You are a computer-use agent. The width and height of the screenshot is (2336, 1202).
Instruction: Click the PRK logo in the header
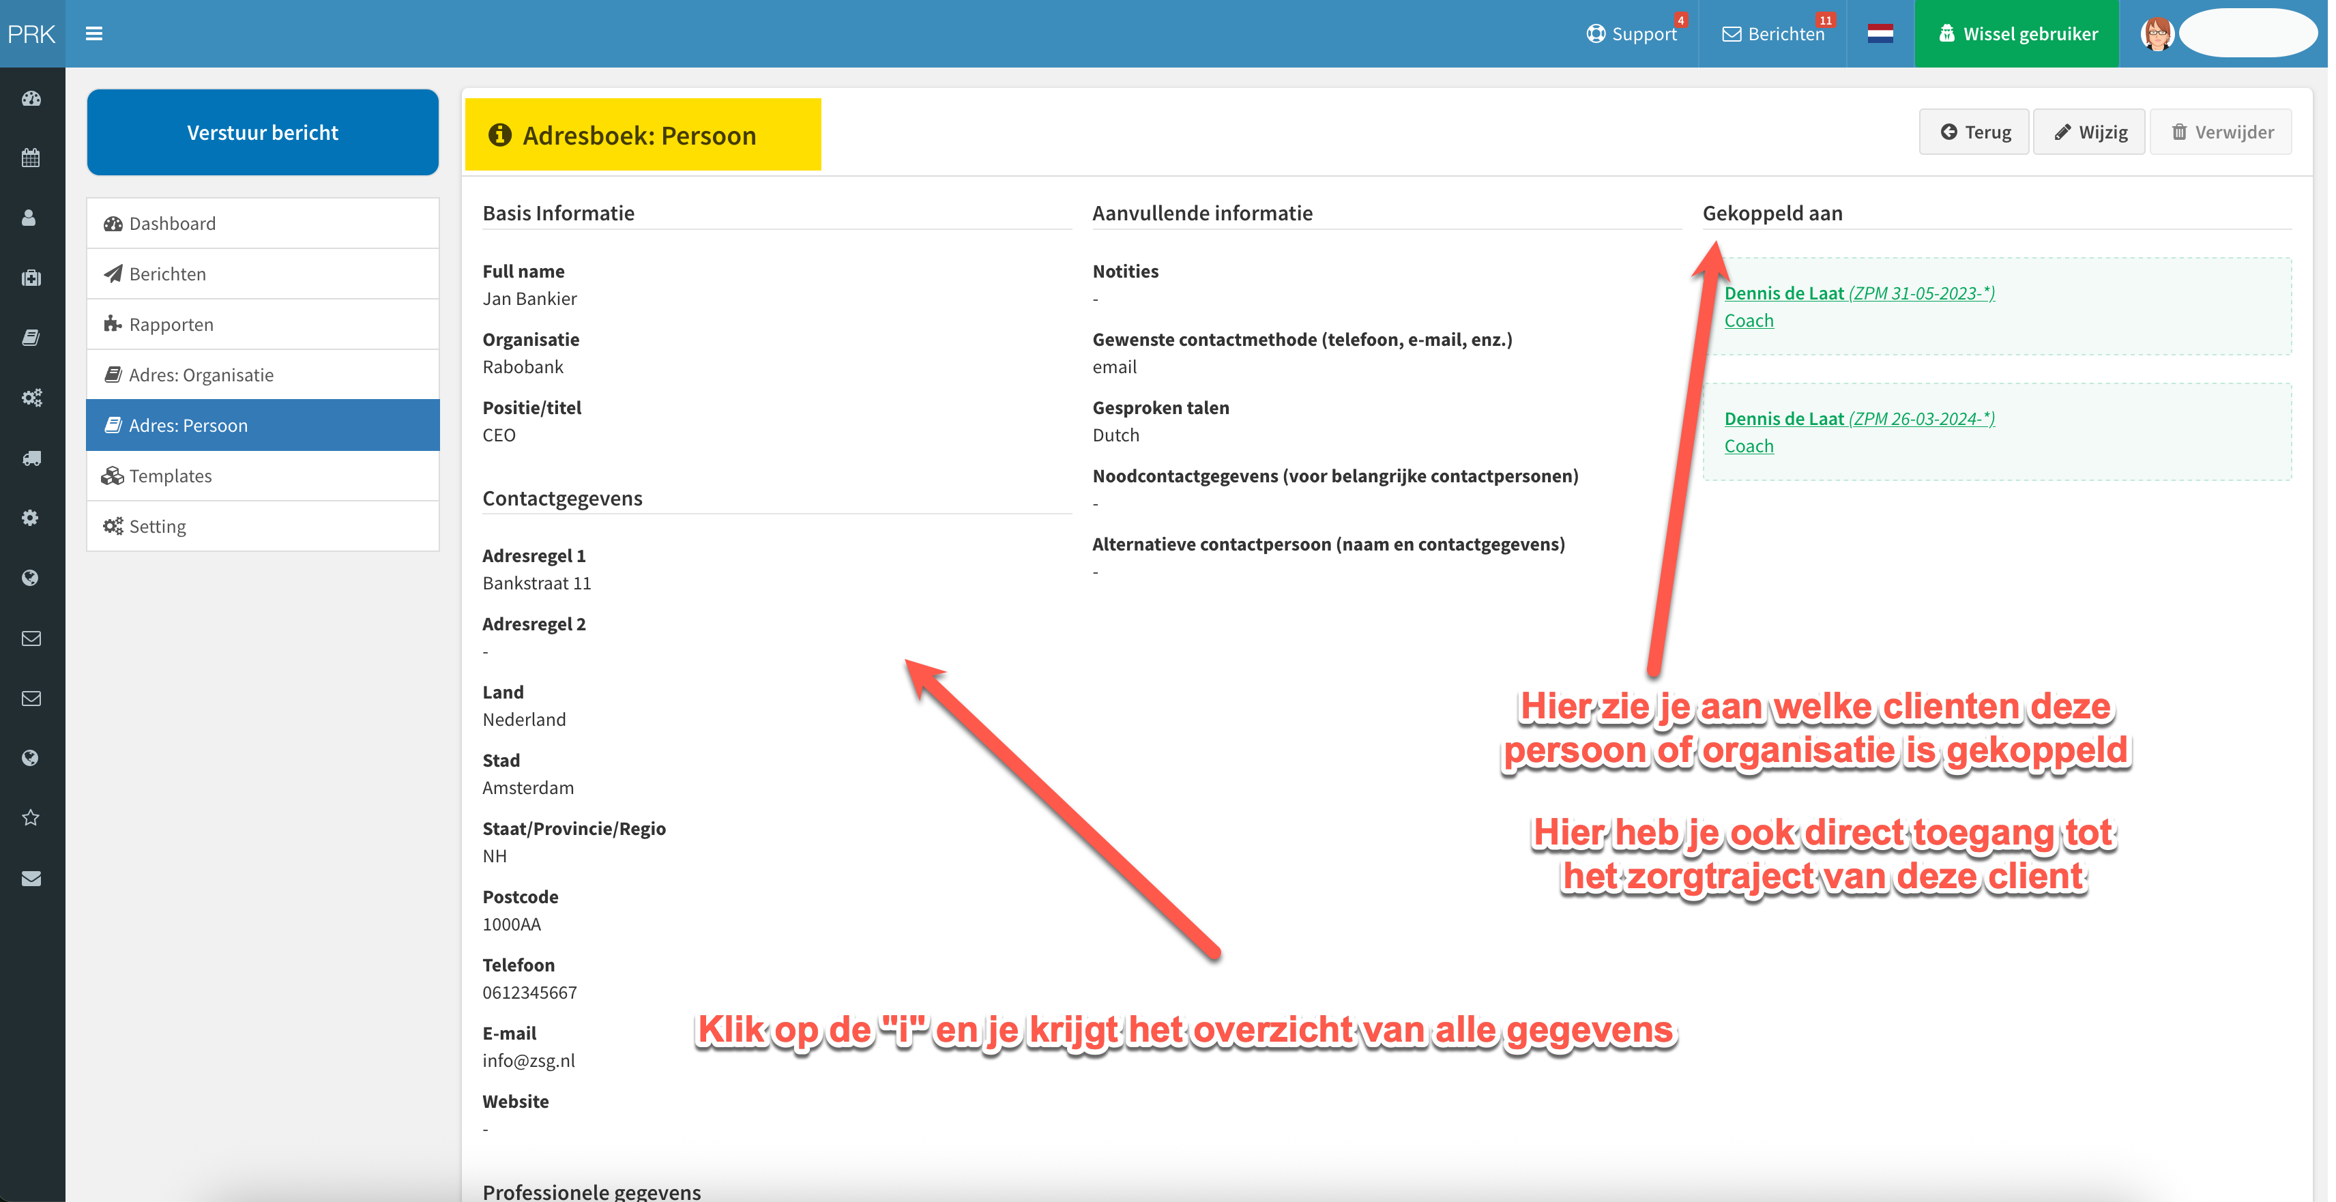coord(32,33)
